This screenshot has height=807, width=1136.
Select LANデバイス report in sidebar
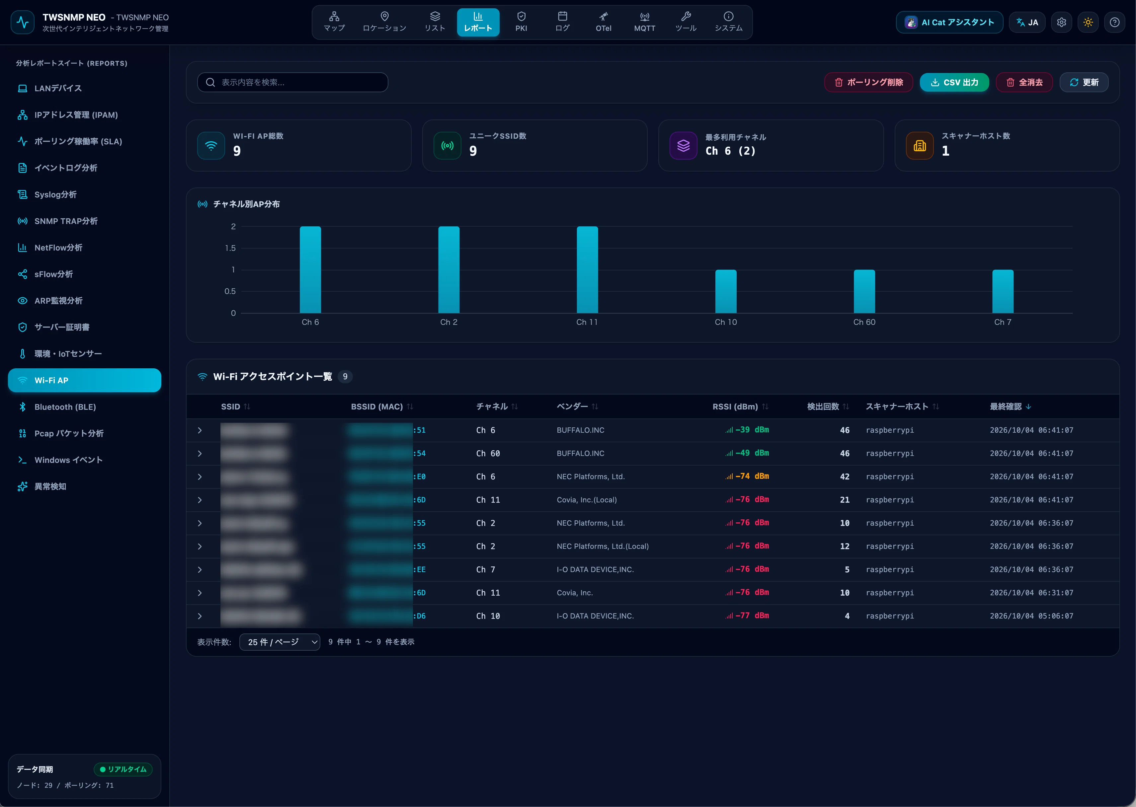85,89
